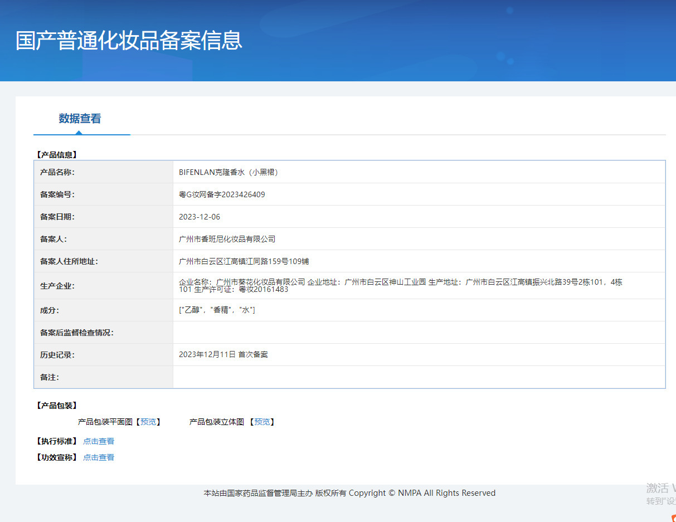Screen dimensions: 676x522
Task: Click the 备案人 company name 广州市香班尼化妆品有限公司
Action: 227,239
